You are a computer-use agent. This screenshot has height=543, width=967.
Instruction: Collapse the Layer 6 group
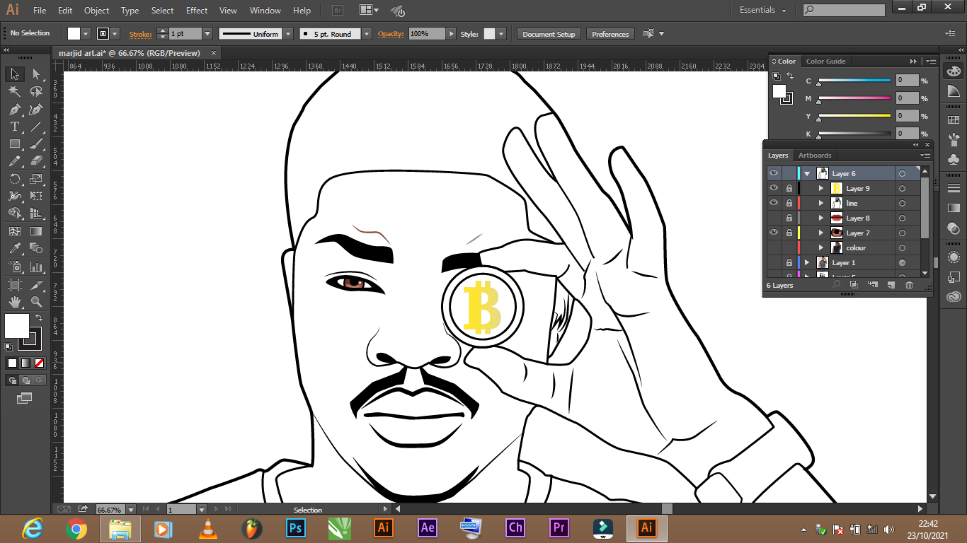point(807,173)
